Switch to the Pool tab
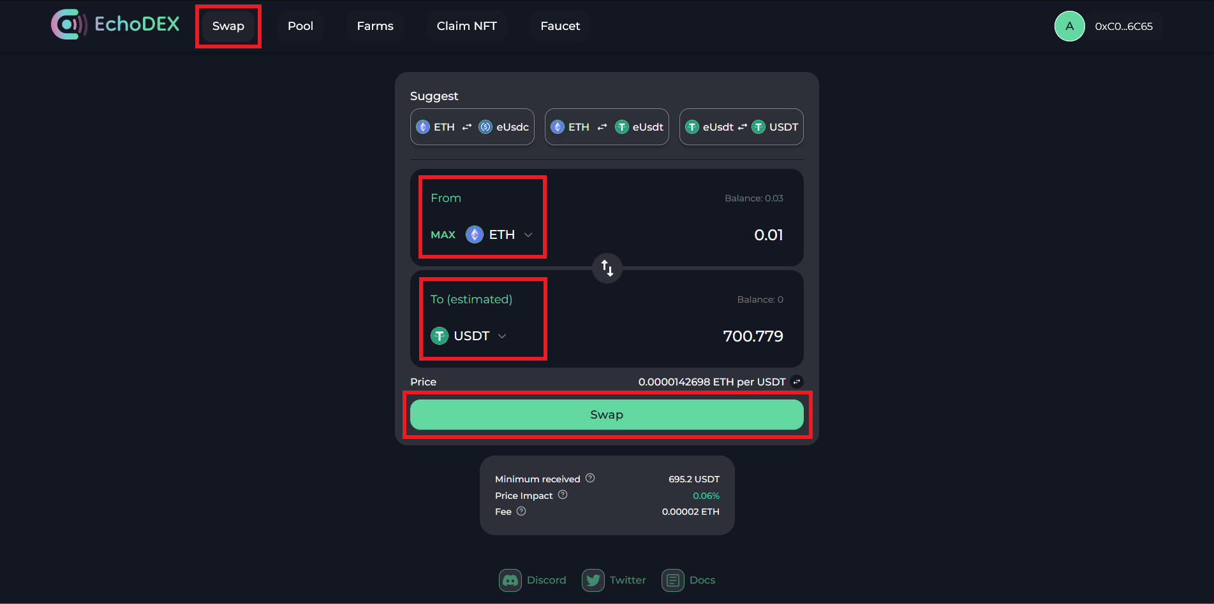This screenshot has width=1214, height=604. click(300, 26)
